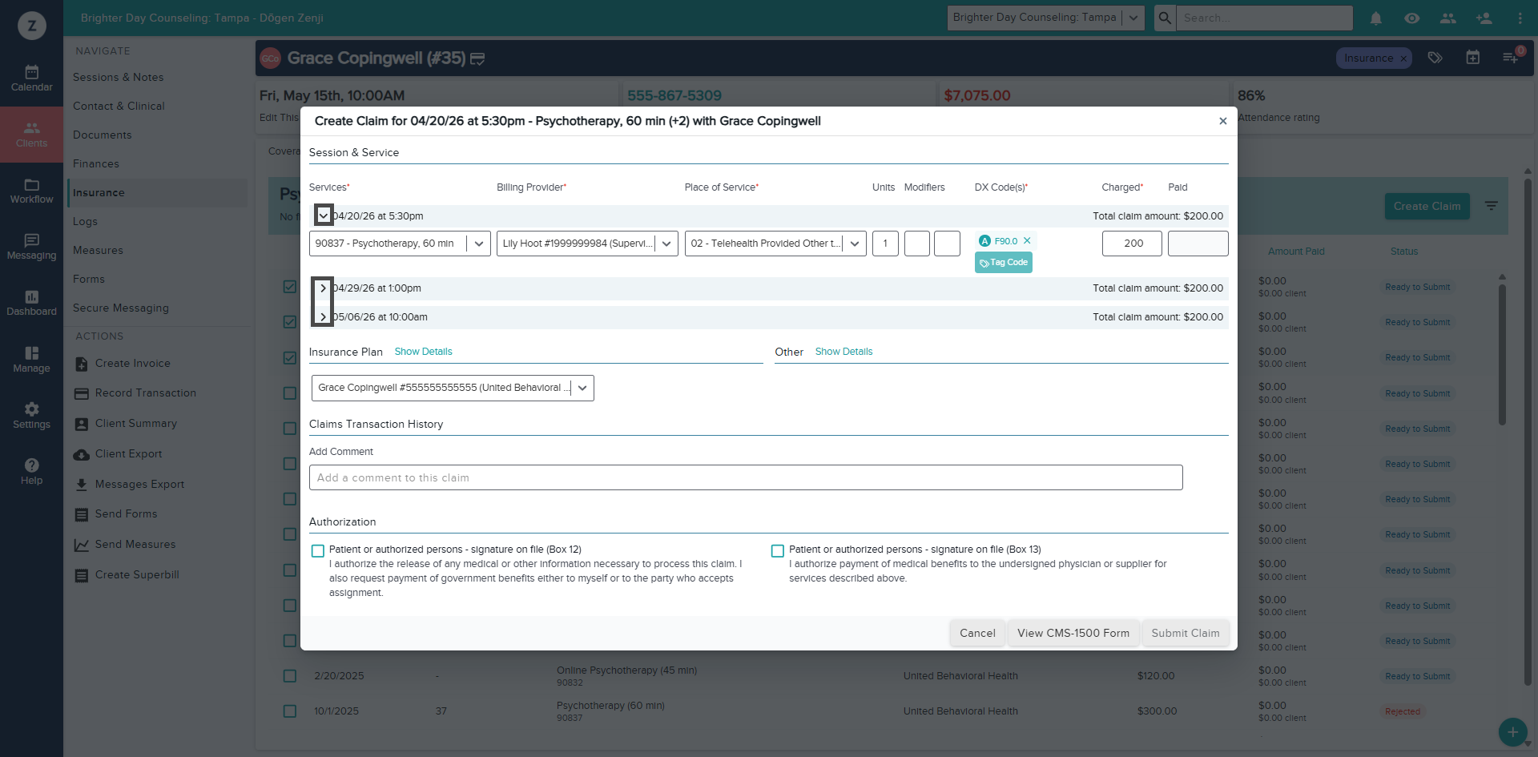Click the tags icon in client header
The width and height of the screenshot is (1538, 757).
pyautogui.click(x=1435, y=58)
